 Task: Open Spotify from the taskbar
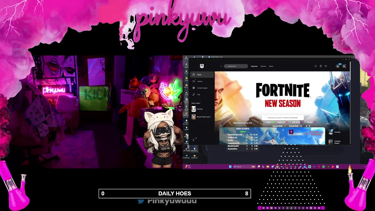click(323, 167)
